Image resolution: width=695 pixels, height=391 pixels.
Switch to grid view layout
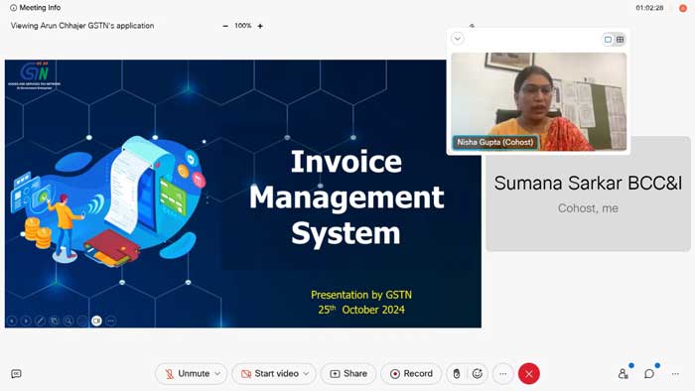620,40
